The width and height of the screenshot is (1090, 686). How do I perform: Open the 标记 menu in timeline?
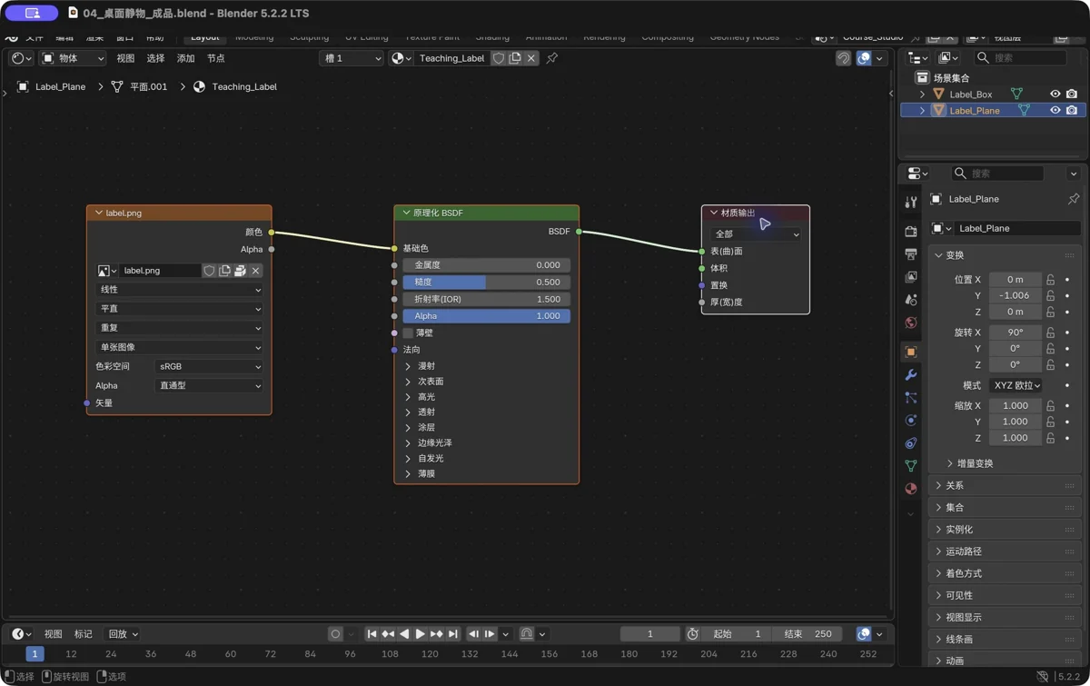pyautogui.click(x=84, y=634)
